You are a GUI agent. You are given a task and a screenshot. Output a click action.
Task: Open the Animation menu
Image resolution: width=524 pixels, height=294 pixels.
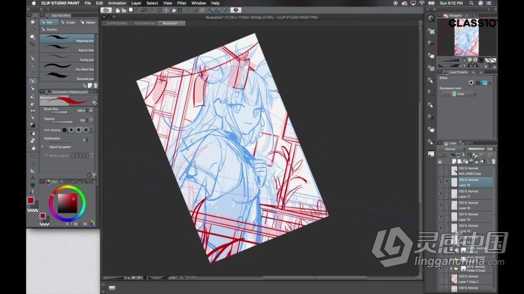tap(117, 3)
